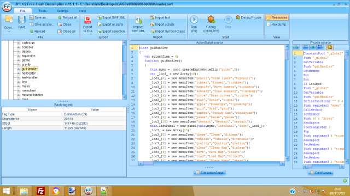Image resolution: width=350 pixels, height=196 pixels.
Task: Click the tree panel scroll up arrow
Action: click(125, 42)
